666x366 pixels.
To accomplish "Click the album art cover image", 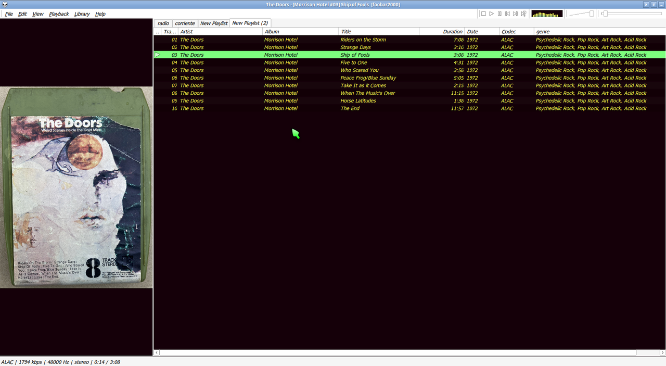I will 76,187.
